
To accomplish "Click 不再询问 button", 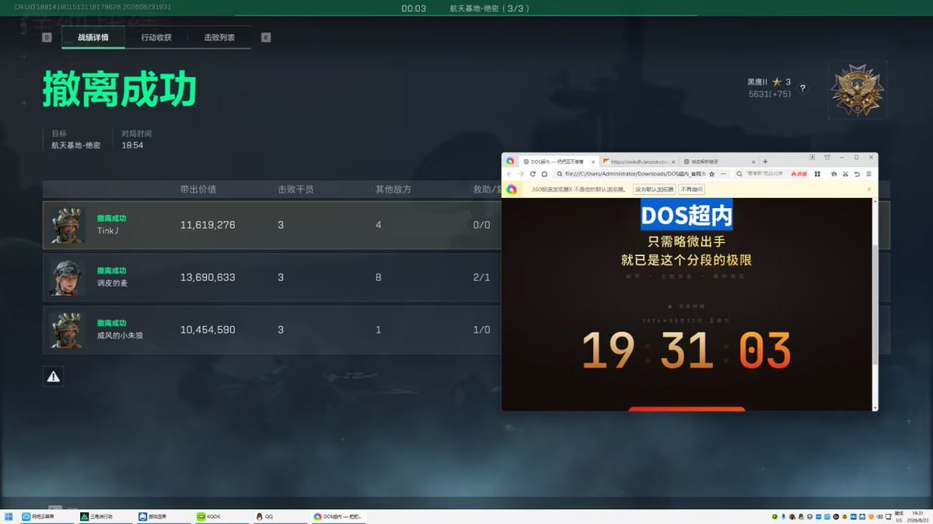I will pos(692,189).
